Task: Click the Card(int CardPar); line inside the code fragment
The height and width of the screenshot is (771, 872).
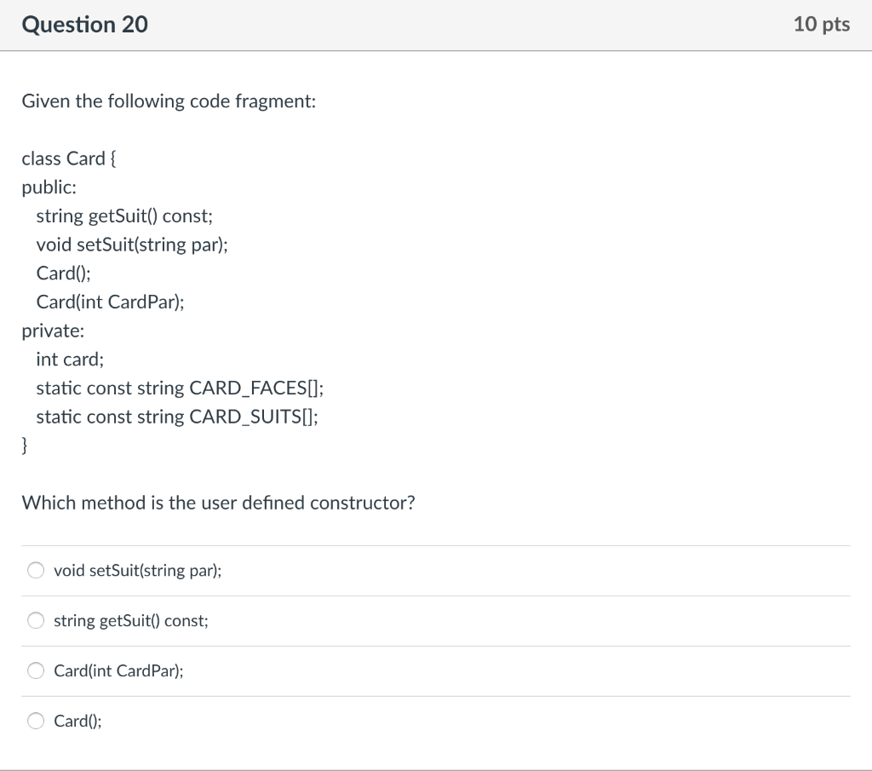Action: (110, 302)
